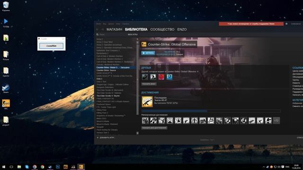Open the МОИ ИГРЫ filter dropdown

tap(133, 34)
